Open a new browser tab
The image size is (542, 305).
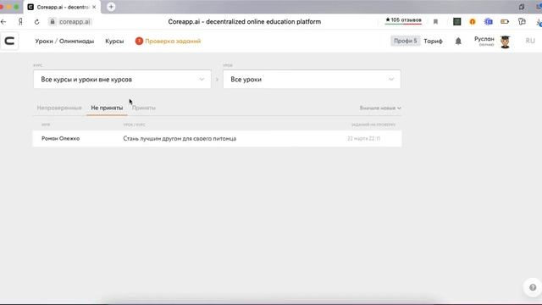click(x=111, y=7)
